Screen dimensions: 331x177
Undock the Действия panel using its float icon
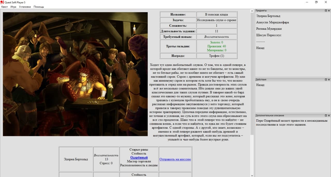326,80
